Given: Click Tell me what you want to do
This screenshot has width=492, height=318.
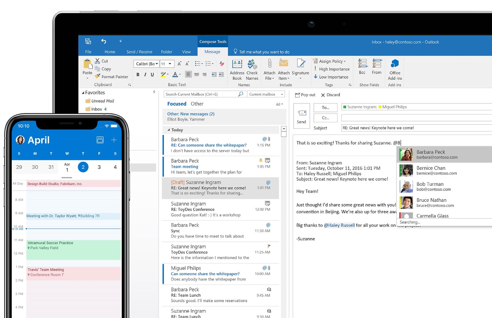Looking at the screenshot, I should point(261,52).
